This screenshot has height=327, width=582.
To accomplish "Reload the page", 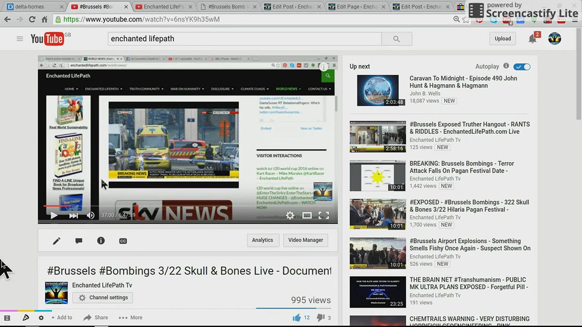I will click(32, 19).
